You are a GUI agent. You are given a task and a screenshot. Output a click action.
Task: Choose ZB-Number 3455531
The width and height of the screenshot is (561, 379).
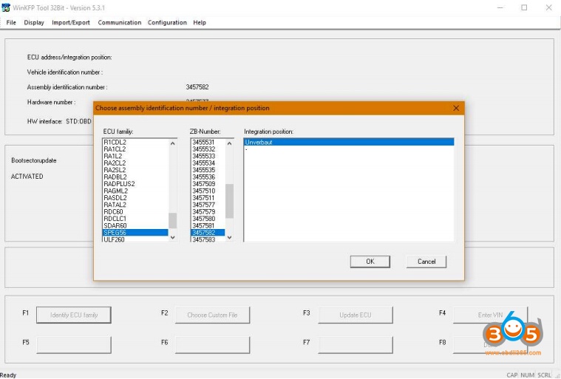(203, 142)
